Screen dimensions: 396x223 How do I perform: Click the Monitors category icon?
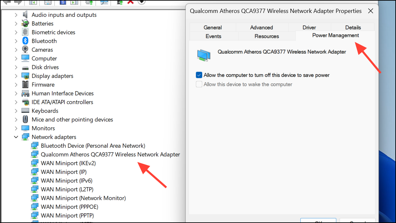tap(25, 128)
